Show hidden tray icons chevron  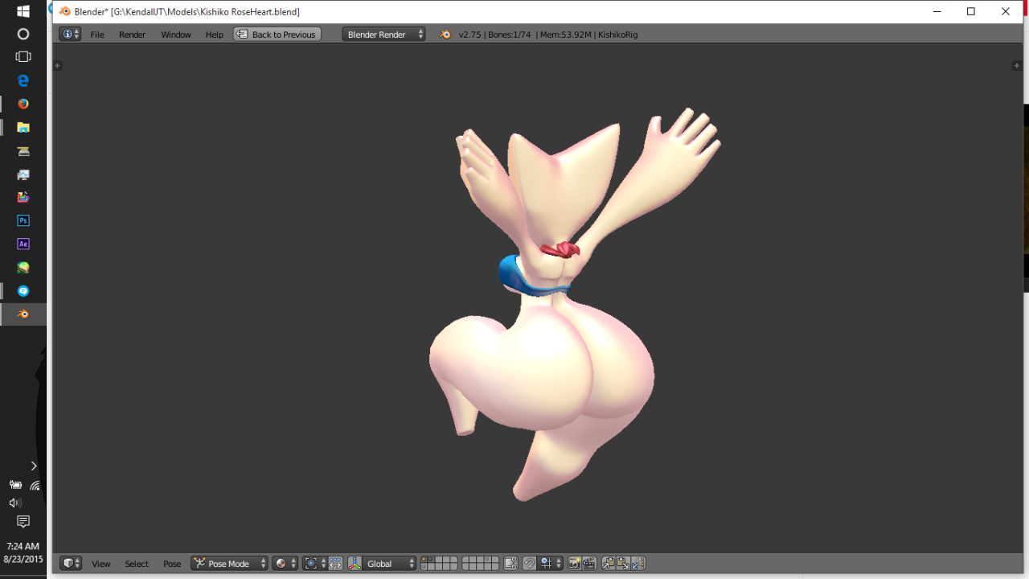pyautogui.click(x=34, y=466)
